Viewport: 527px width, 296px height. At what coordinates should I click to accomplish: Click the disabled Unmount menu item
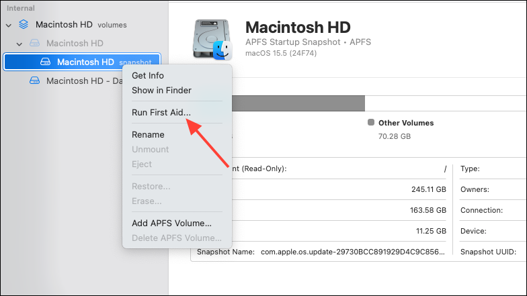151,149
